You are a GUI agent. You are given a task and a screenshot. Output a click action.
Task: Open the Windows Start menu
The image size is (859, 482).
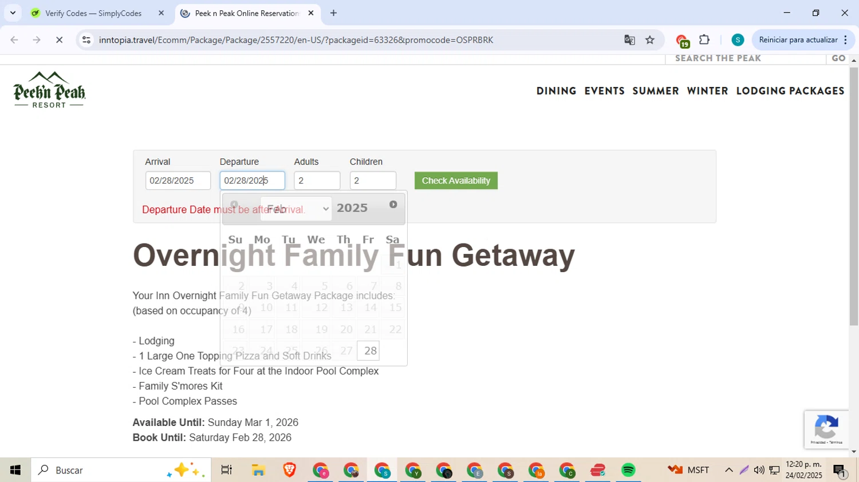point(15,470)
